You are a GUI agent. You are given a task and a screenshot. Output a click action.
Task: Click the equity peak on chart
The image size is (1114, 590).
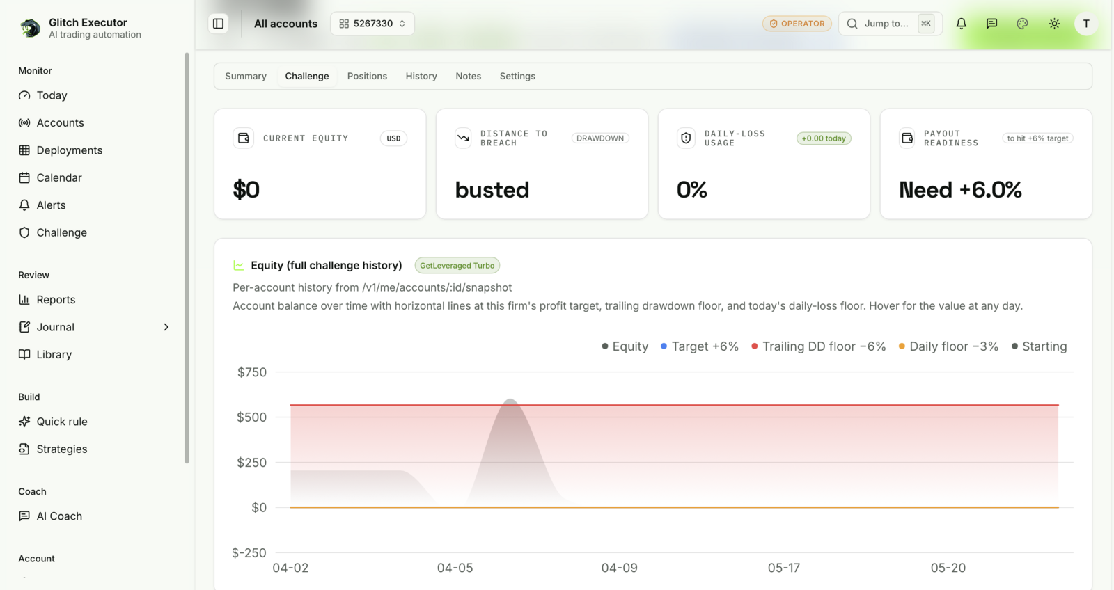click(x=510, y=399)
